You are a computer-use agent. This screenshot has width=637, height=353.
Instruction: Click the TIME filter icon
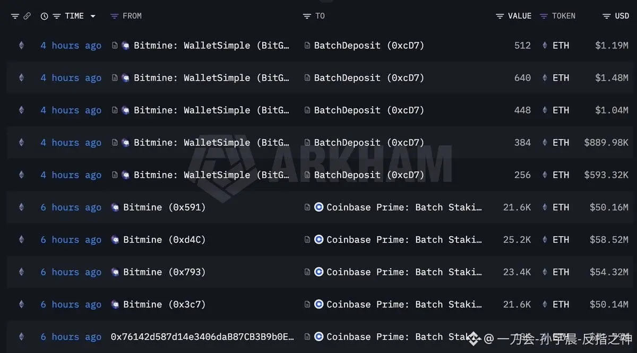pos(56,16)
